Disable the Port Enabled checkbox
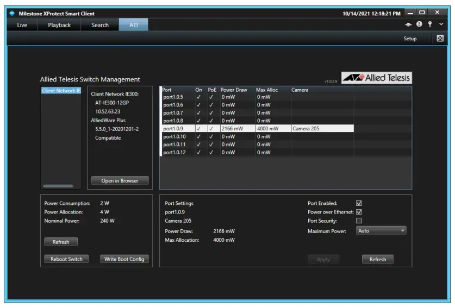This screenshot has height=308, width=455. (359, 204)
